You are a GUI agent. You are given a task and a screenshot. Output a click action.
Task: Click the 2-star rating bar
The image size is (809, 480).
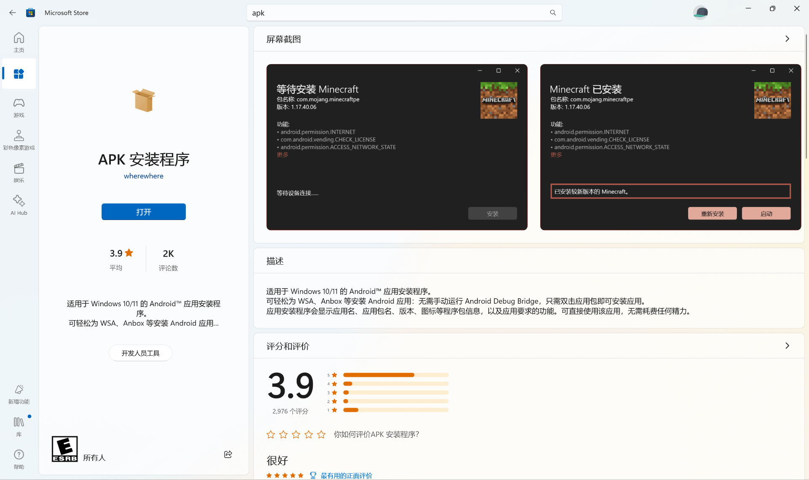[x=396, y=401]
